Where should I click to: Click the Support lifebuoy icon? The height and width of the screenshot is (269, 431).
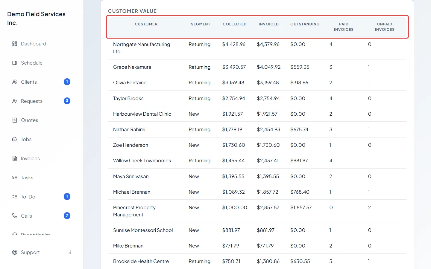15,252
